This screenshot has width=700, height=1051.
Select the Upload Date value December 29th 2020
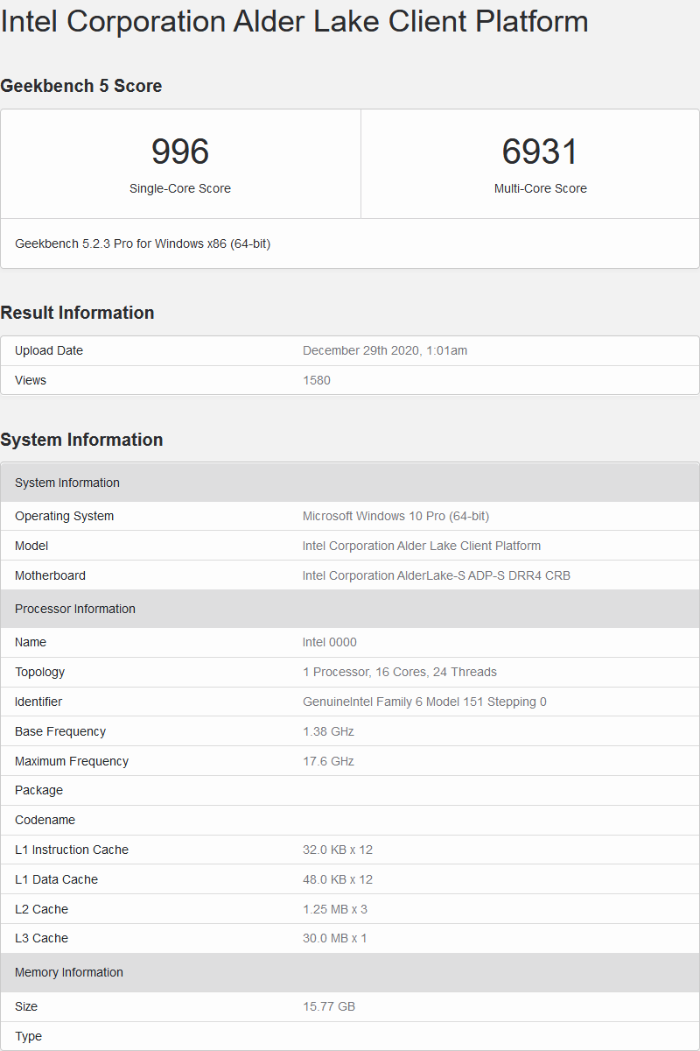(x=385, y=350)
